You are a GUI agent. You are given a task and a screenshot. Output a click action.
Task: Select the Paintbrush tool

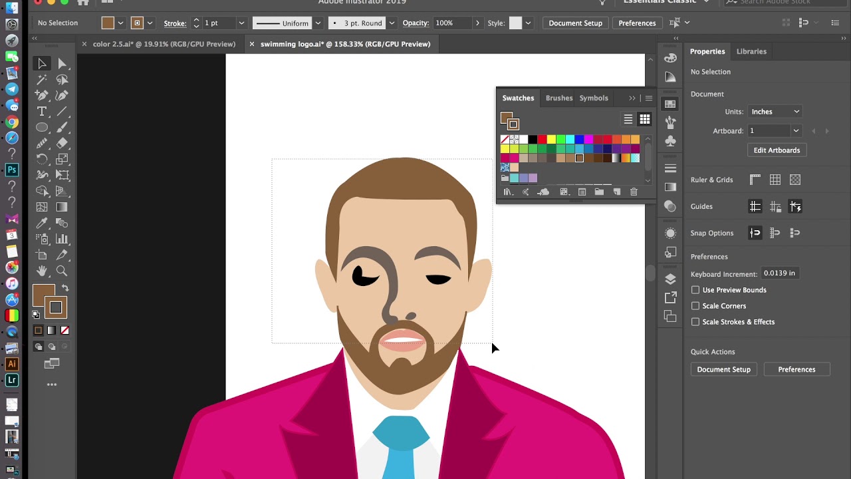62,127
